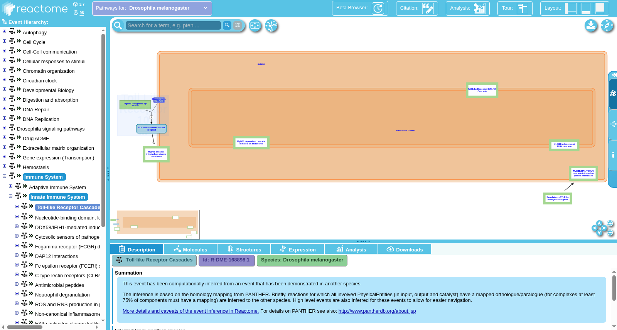Open the info side panel icon
The height and width of the screenshot is (330, 617).
click(x=613, y=155)
